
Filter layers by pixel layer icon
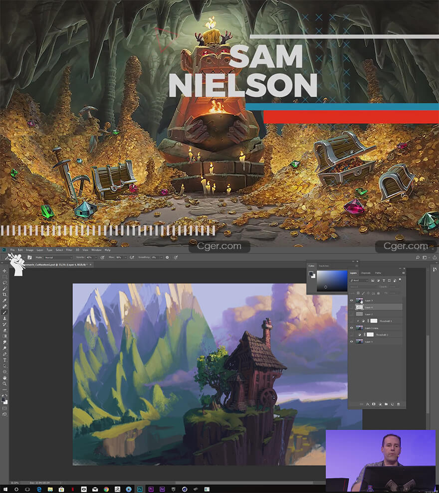(372, 280)
